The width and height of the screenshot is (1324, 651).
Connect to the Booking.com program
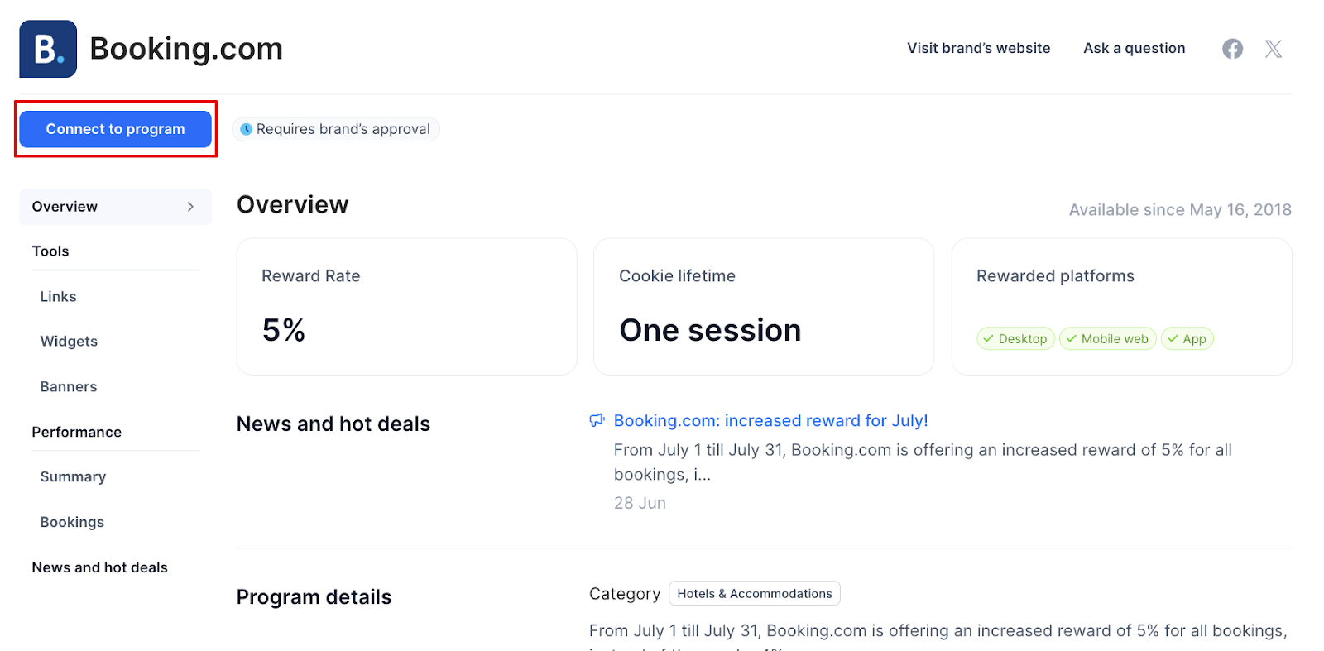116,129
